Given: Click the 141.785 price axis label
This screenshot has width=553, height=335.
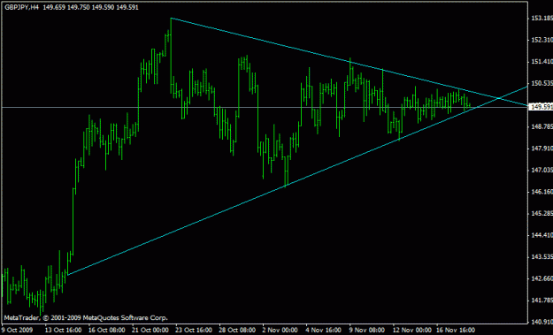Looking at the screenshot, I should pyautogui.click(x=541, y=301).
